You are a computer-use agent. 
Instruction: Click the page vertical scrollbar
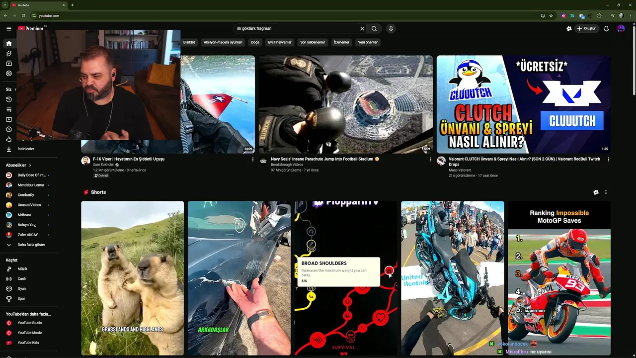(x=634, y=60)
